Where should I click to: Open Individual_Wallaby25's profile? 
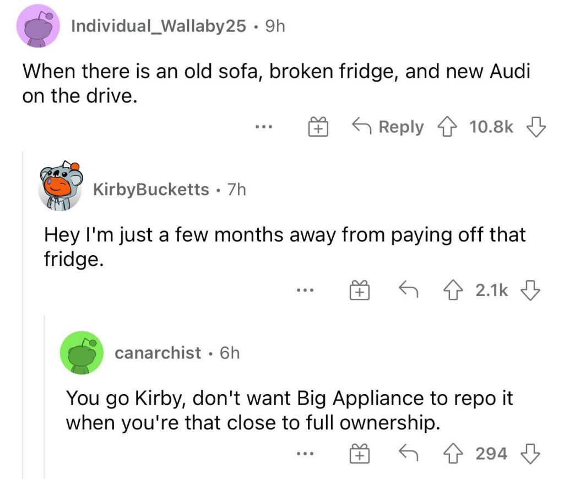[x=159, y=25]
